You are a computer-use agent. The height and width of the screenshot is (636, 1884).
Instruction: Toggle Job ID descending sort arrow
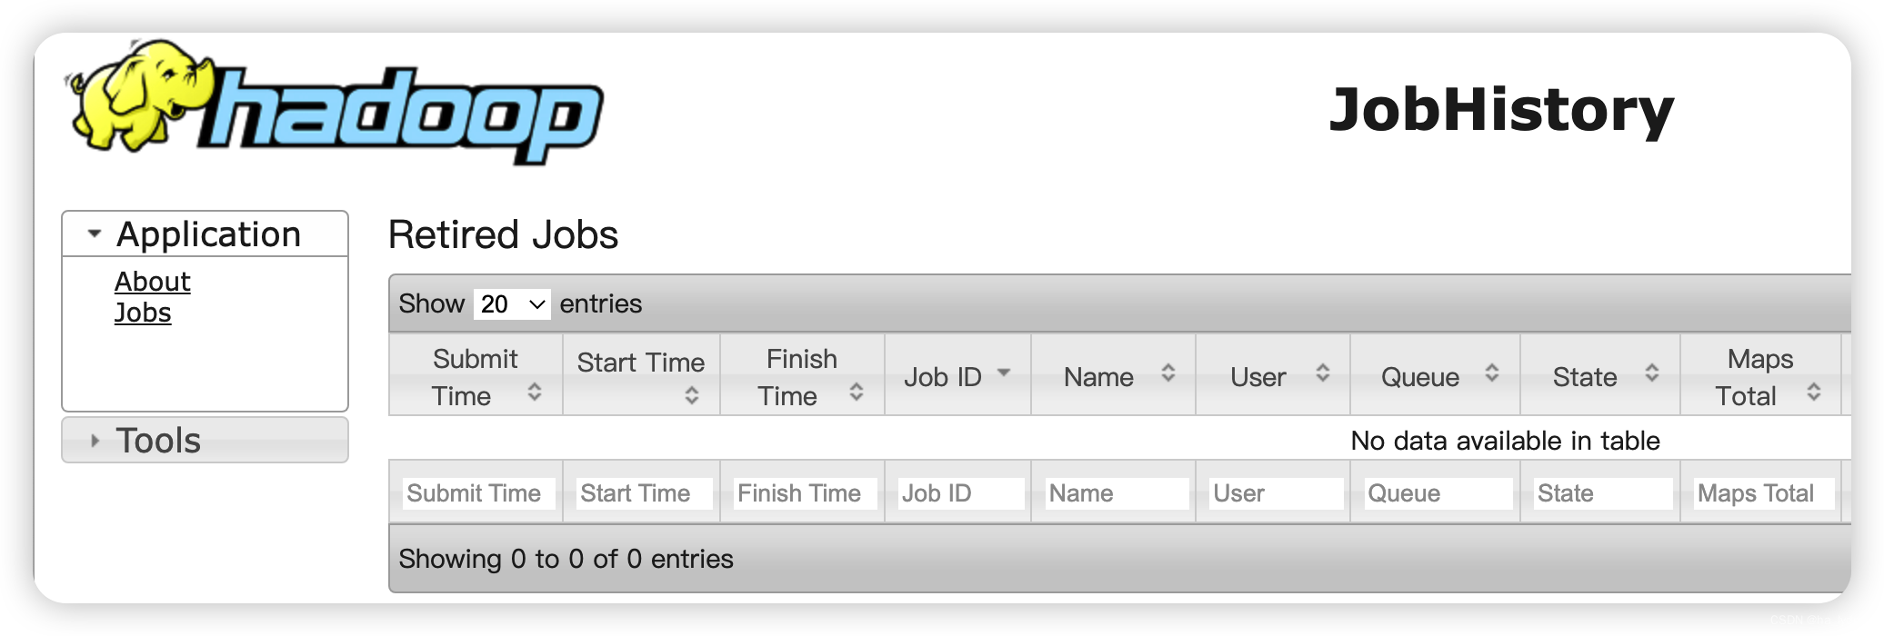1004,373
